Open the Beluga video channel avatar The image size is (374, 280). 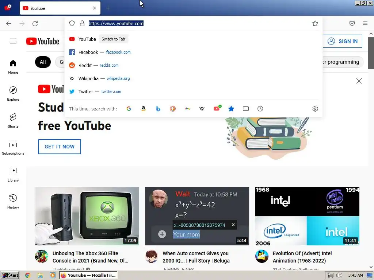(x=152, y=256)
